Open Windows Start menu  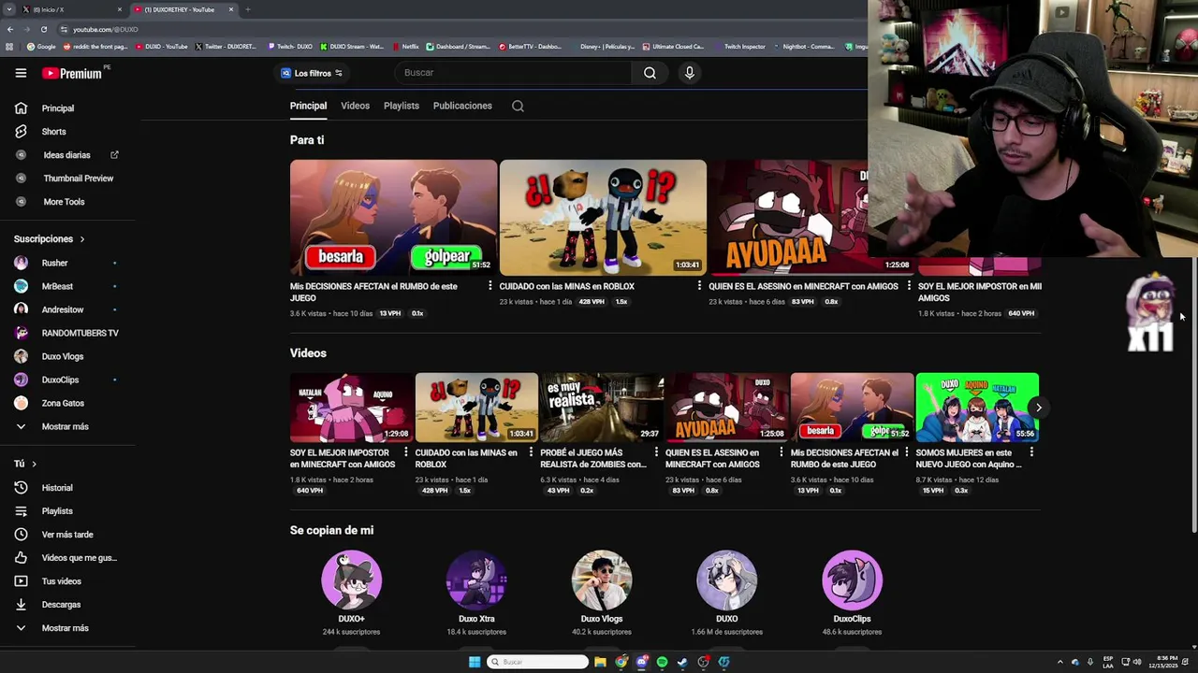coord(475,662)
